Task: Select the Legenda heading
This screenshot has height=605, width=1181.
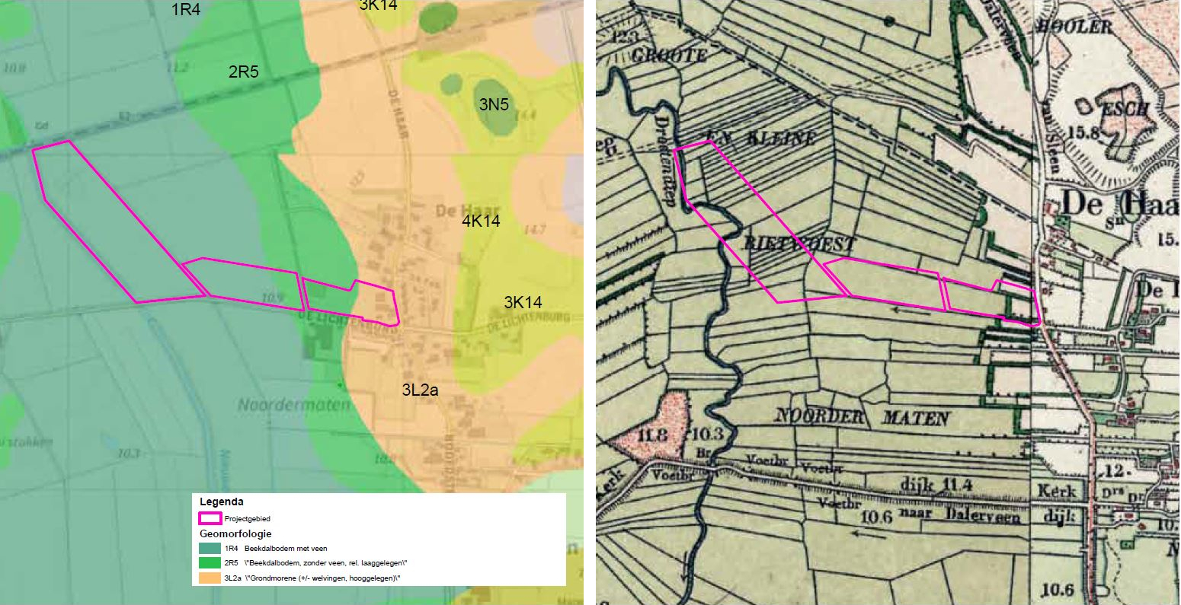Action: (x=221, y=502)
